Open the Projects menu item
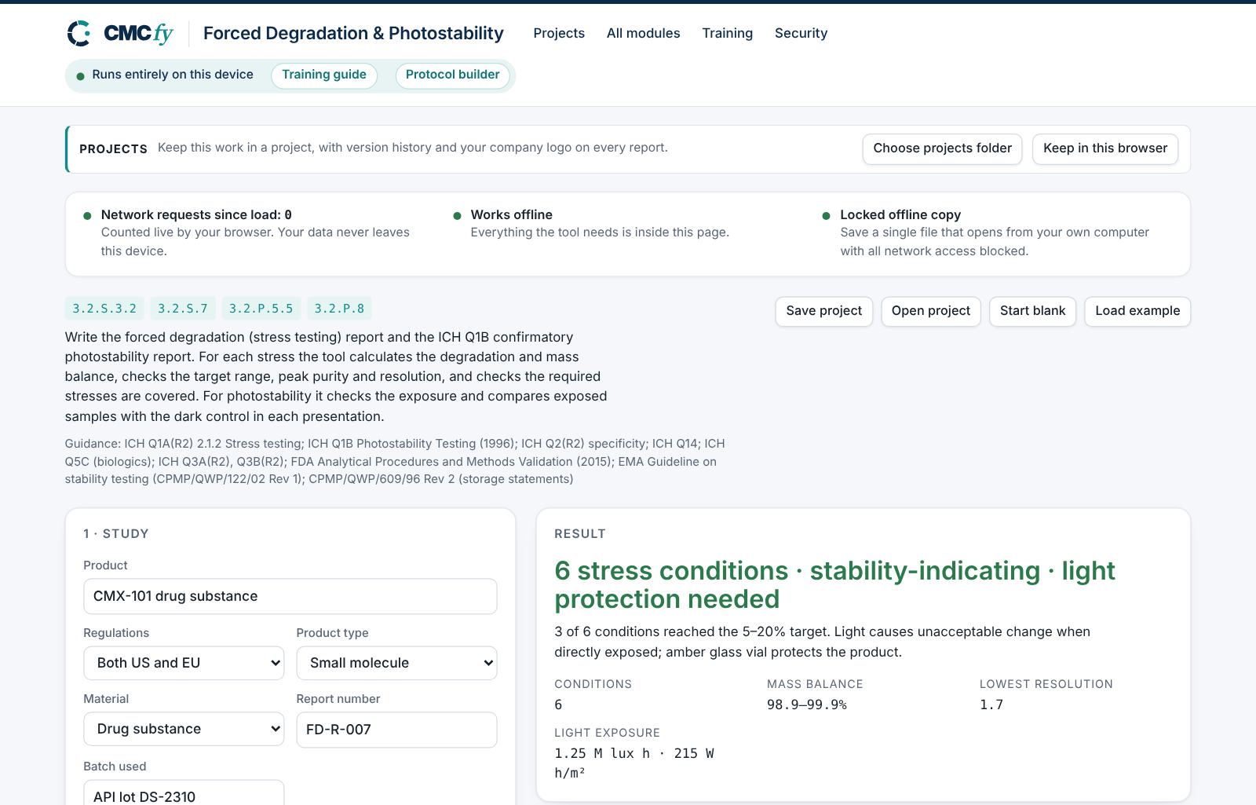Image resolution: width=1256 pixels, height=805 pixels. (x=559, y=33)
